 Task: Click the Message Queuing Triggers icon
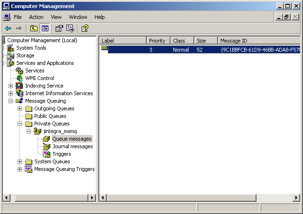pyautogui.click(x=28, y=169)
